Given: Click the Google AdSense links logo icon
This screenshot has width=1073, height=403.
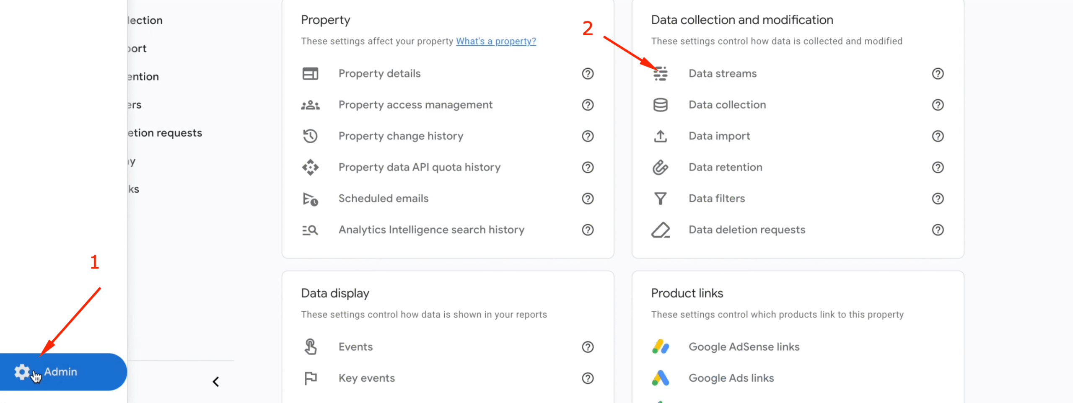Looking at the screenshot, I should coord(661,347).
